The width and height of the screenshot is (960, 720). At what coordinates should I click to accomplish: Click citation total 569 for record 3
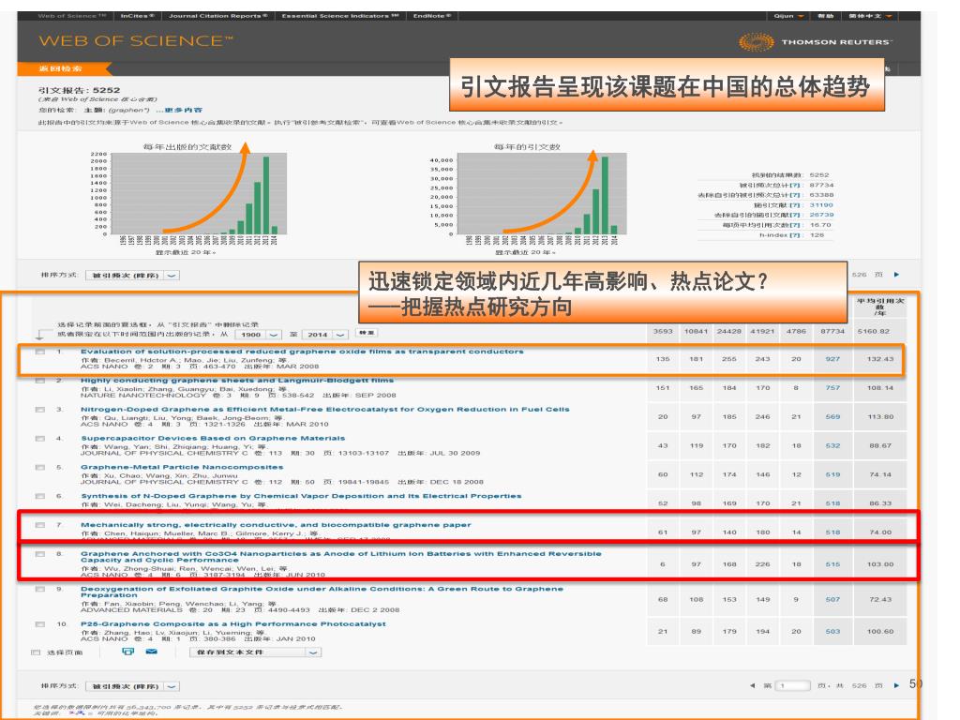(x=832, y=416)
